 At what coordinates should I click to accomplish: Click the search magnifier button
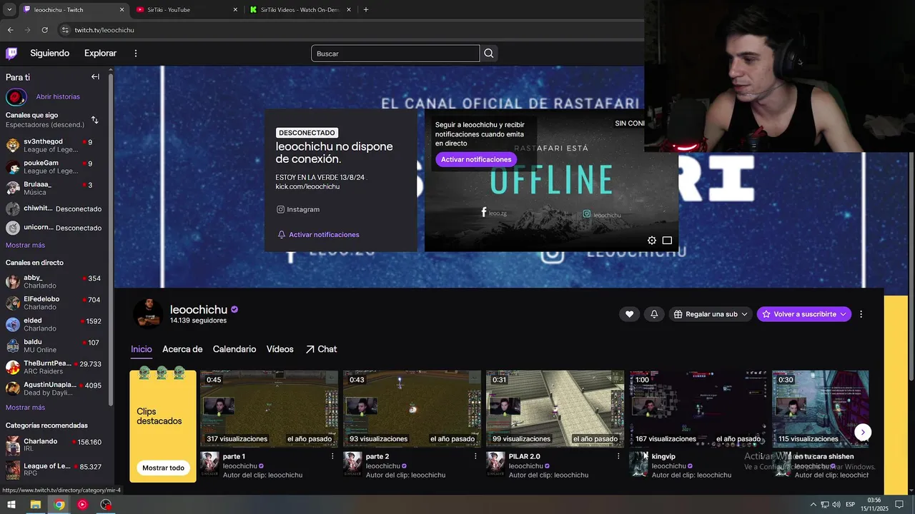(489, 54)
